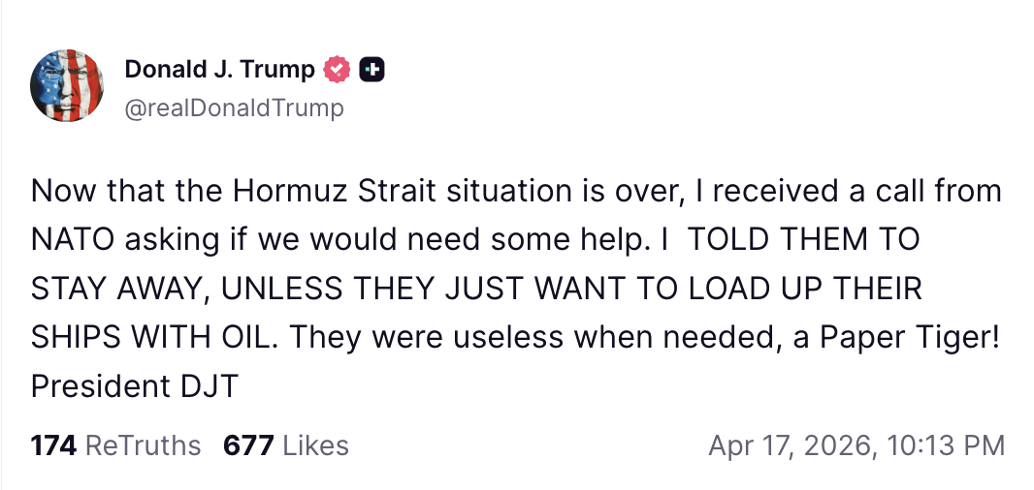View the 677 Likes list
The image size is (1034, 490).
pyautogui.click(x=285, y=445)
